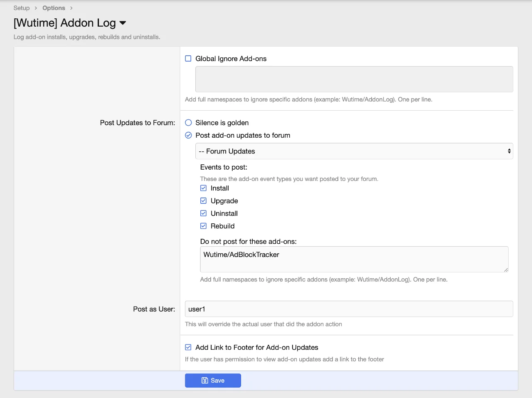Click the Forum Updates select arrows
This screenshot has height=398, width=532.
(509, 151)
